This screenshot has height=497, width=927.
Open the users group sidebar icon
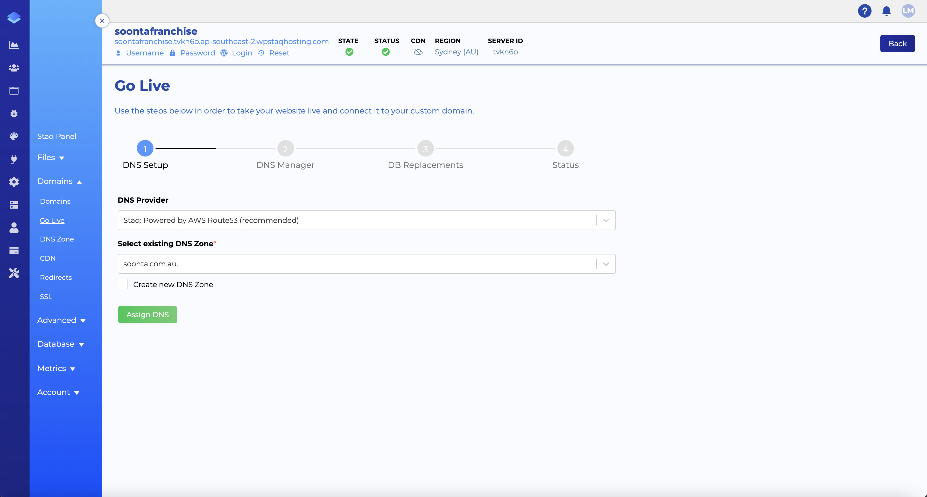(14, 68)
